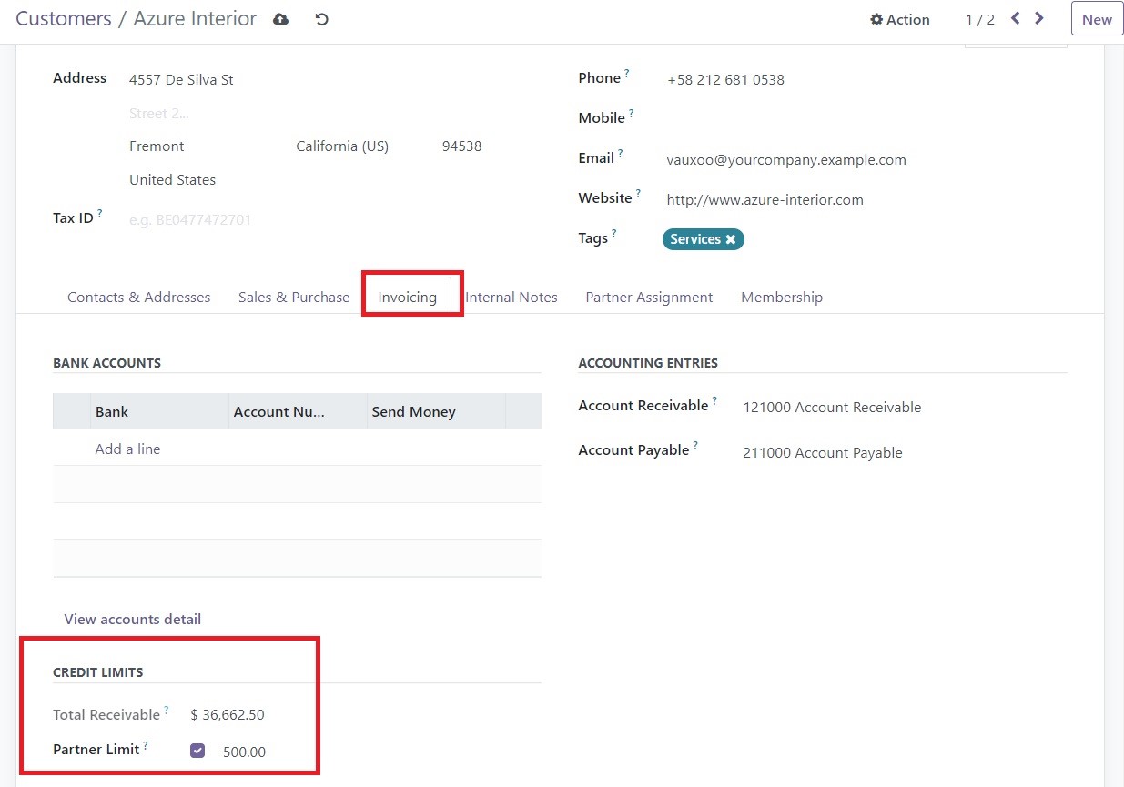Open the Action gear menu
1124x787 pixels.
pos(900,19)
